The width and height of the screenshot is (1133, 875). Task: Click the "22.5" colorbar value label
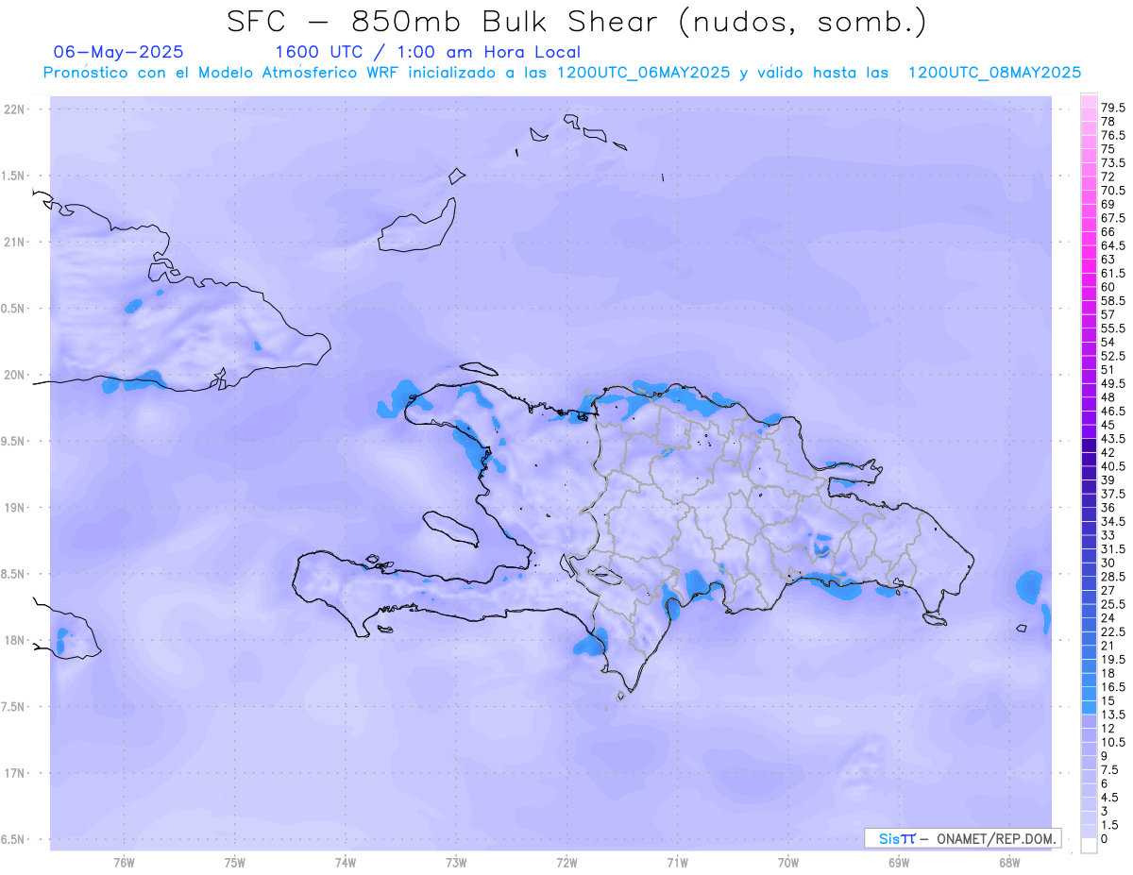1114,631
